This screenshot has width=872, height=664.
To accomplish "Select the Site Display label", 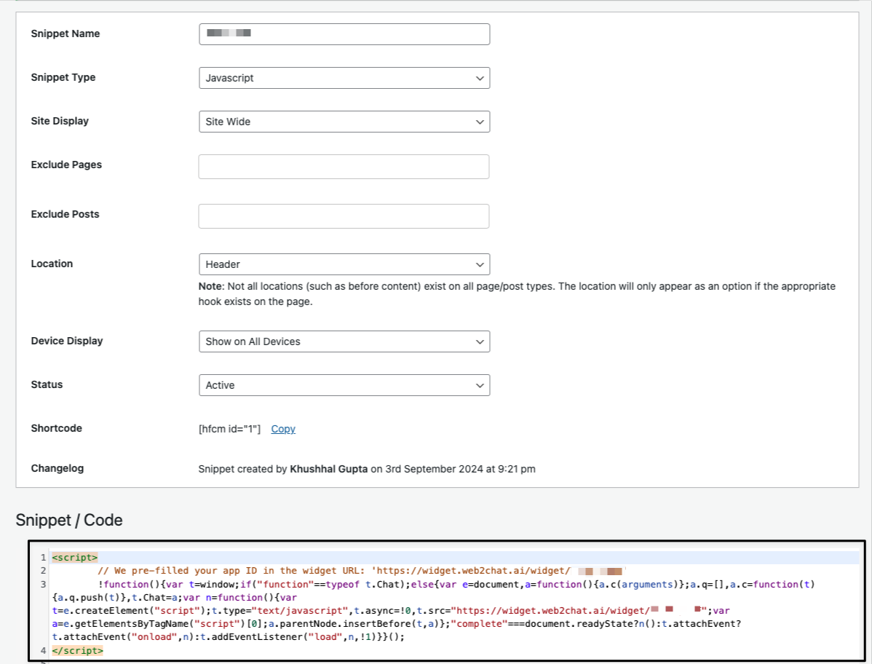I will 60,121.
